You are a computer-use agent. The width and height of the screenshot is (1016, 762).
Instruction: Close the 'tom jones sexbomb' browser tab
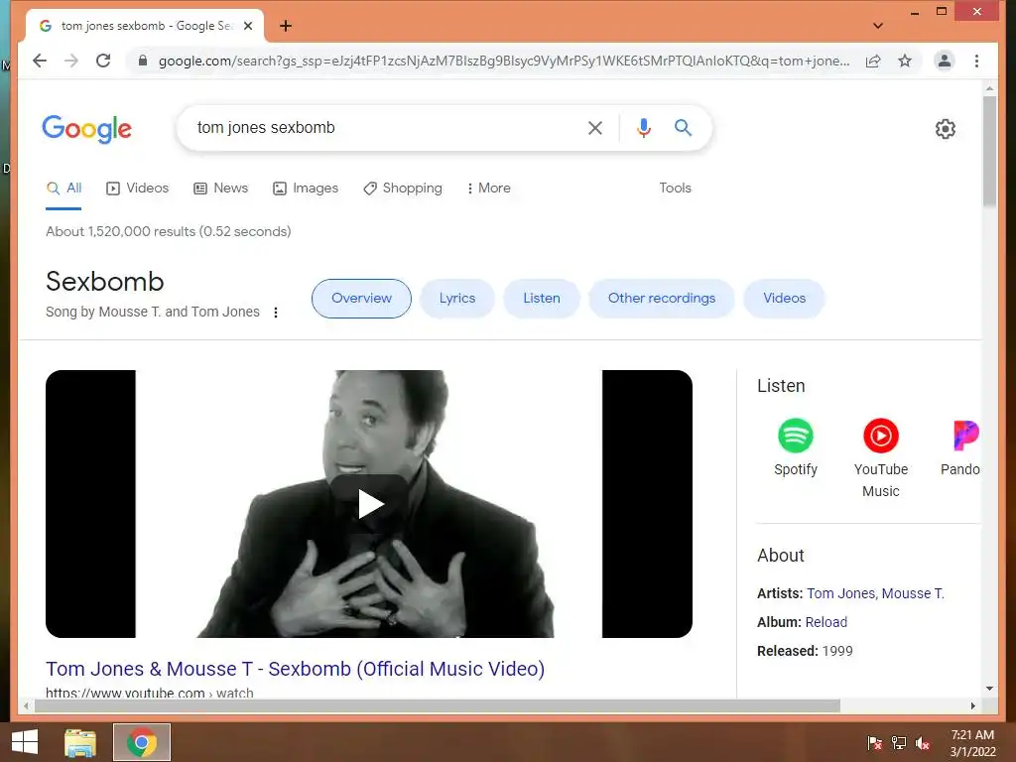[247, 26]
